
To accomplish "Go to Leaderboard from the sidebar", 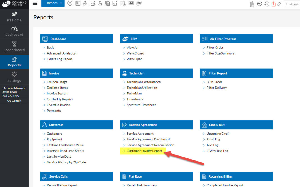I will (14, 46).
